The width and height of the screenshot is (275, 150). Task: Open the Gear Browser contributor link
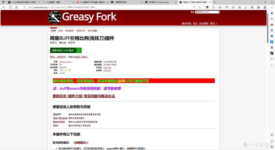(60, 118)
